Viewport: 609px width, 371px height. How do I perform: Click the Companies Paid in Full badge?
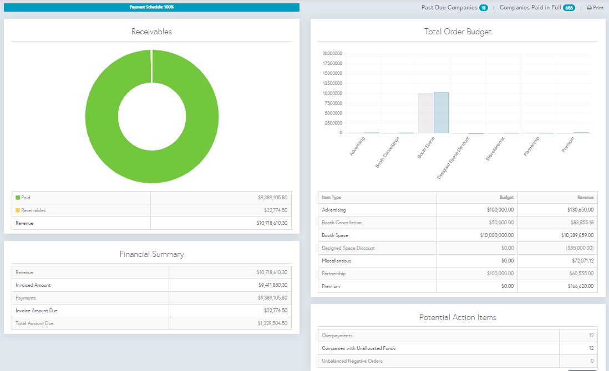point(569,8)
